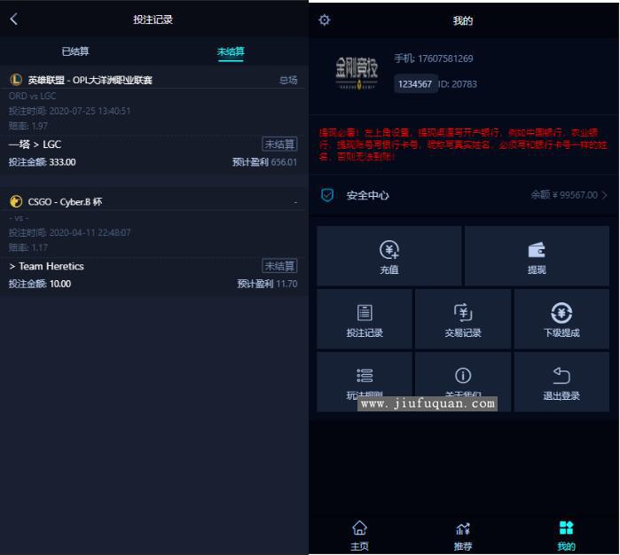Click the CSGO game icon
The width and height of the screenshot is (620, 555).
(16, 201)
